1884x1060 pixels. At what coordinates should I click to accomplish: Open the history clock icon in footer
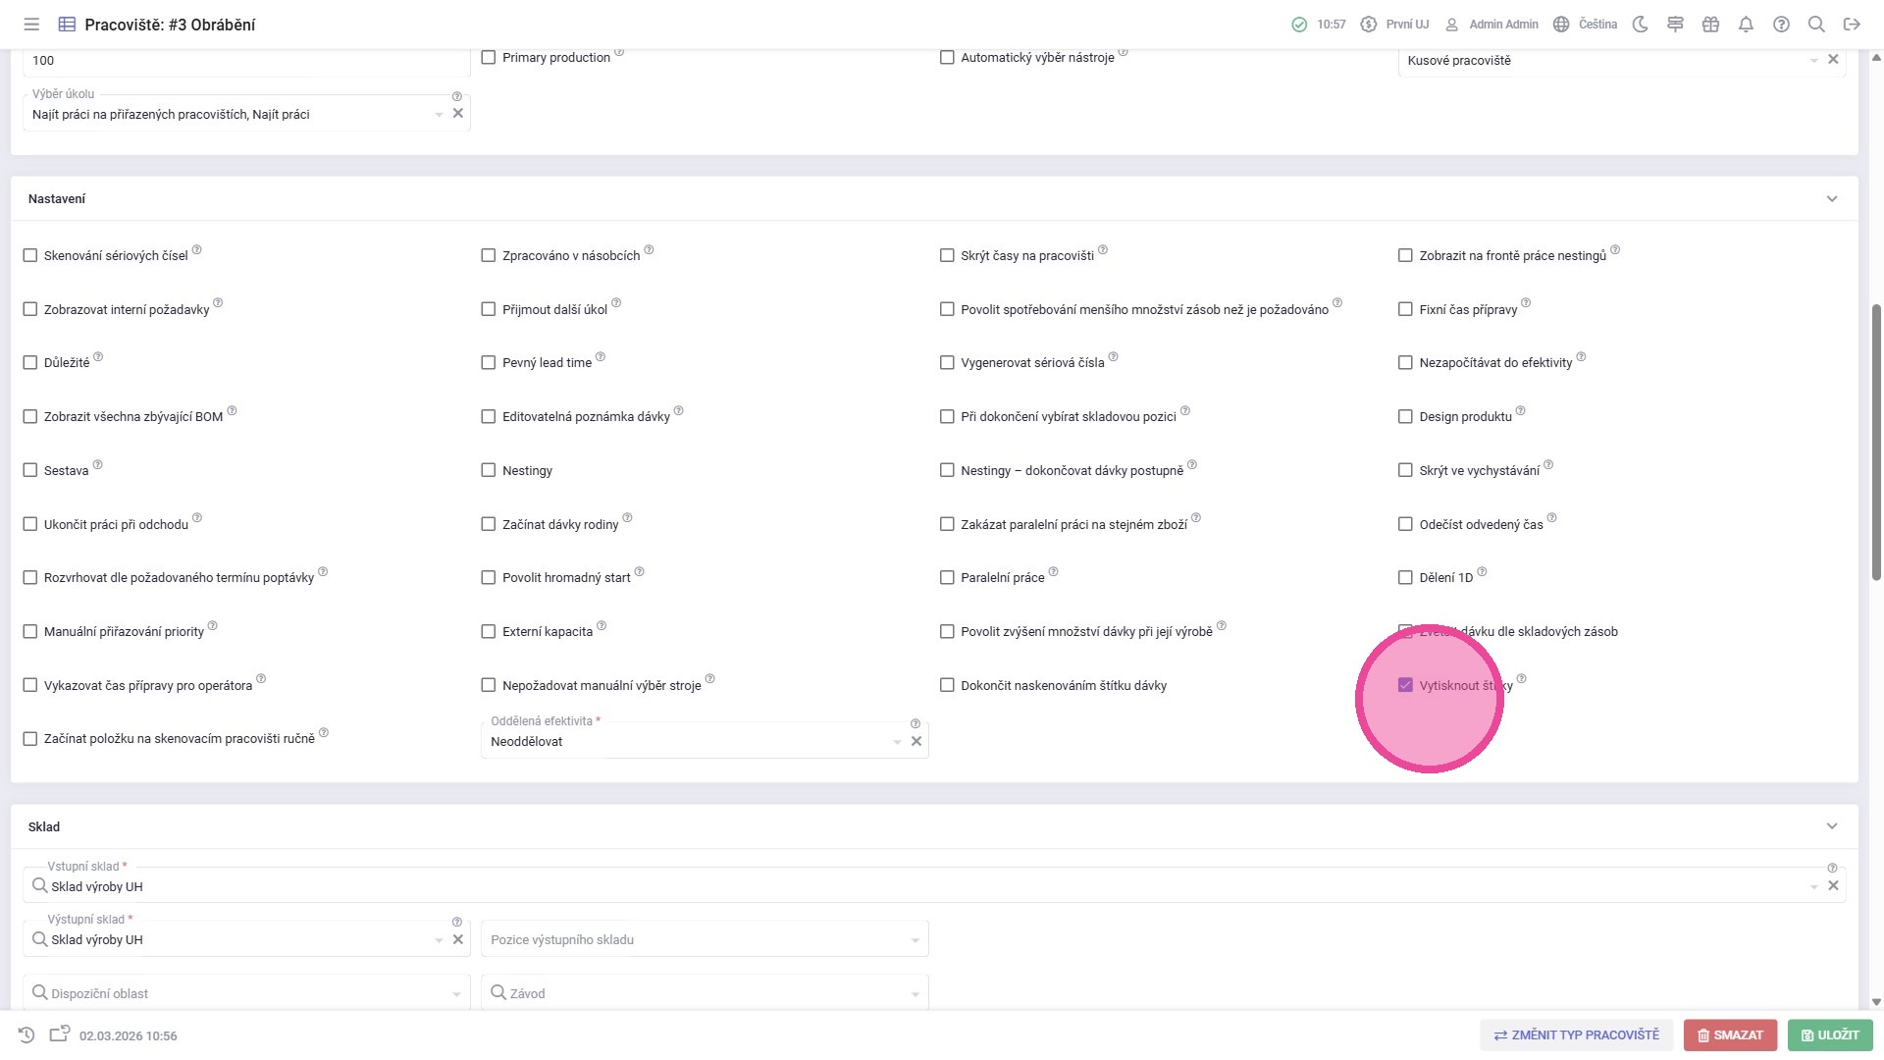[26, 1035]
